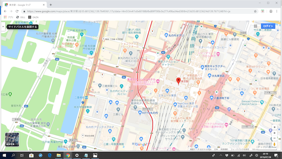Show my current location on the map
Screen dimensions: 282x159
pyautogui.click(x=275, y=127)
